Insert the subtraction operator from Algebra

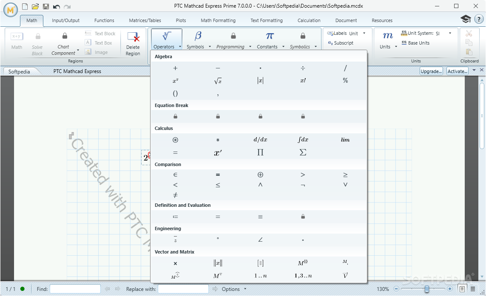tap(218, 68)
